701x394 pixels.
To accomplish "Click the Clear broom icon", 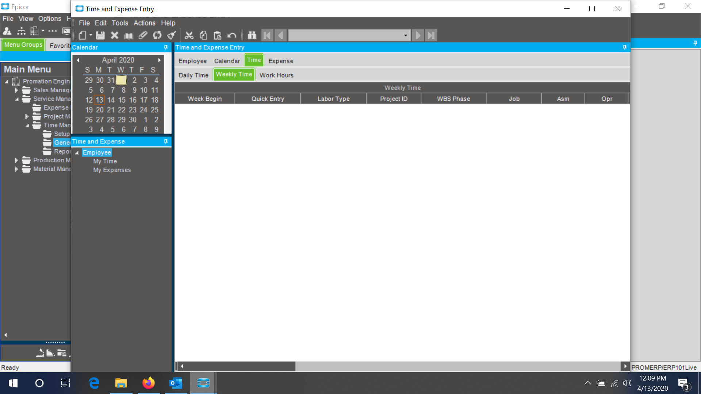I will (172, 35).
